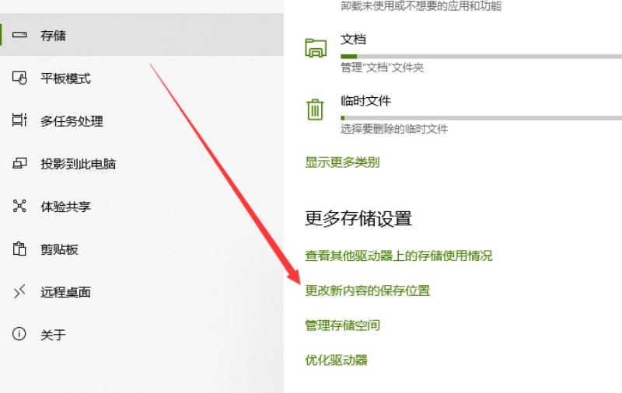Click the tablet mode icon
The height and width of the screenshot is (393, 622).
(19, 78)
